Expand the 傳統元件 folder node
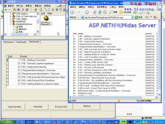This screenshot has width=165, height=124. coord(13,29)
